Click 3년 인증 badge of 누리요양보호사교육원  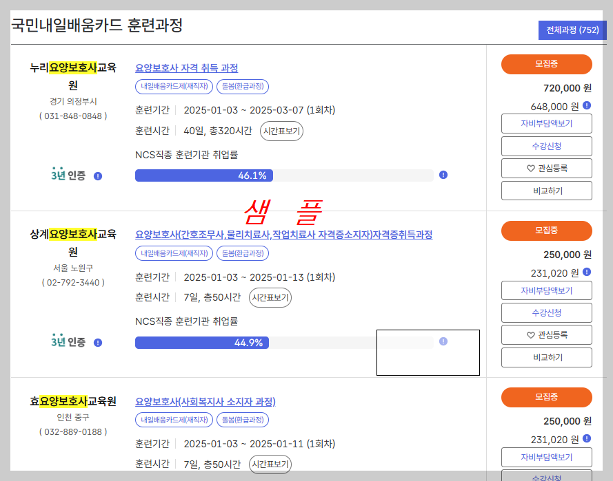pos(68,175)
